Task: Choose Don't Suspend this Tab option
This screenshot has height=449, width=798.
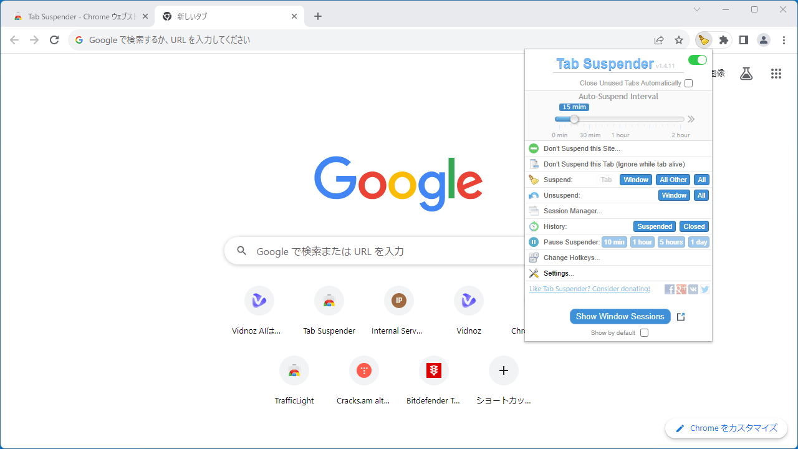Action: pos(618,164)
